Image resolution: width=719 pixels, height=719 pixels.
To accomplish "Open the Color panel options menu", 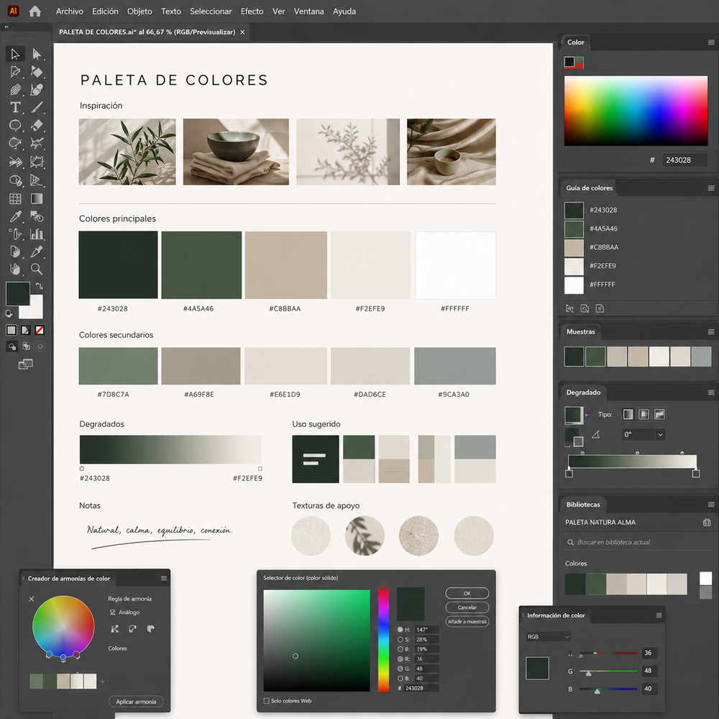I will point(711,42).
